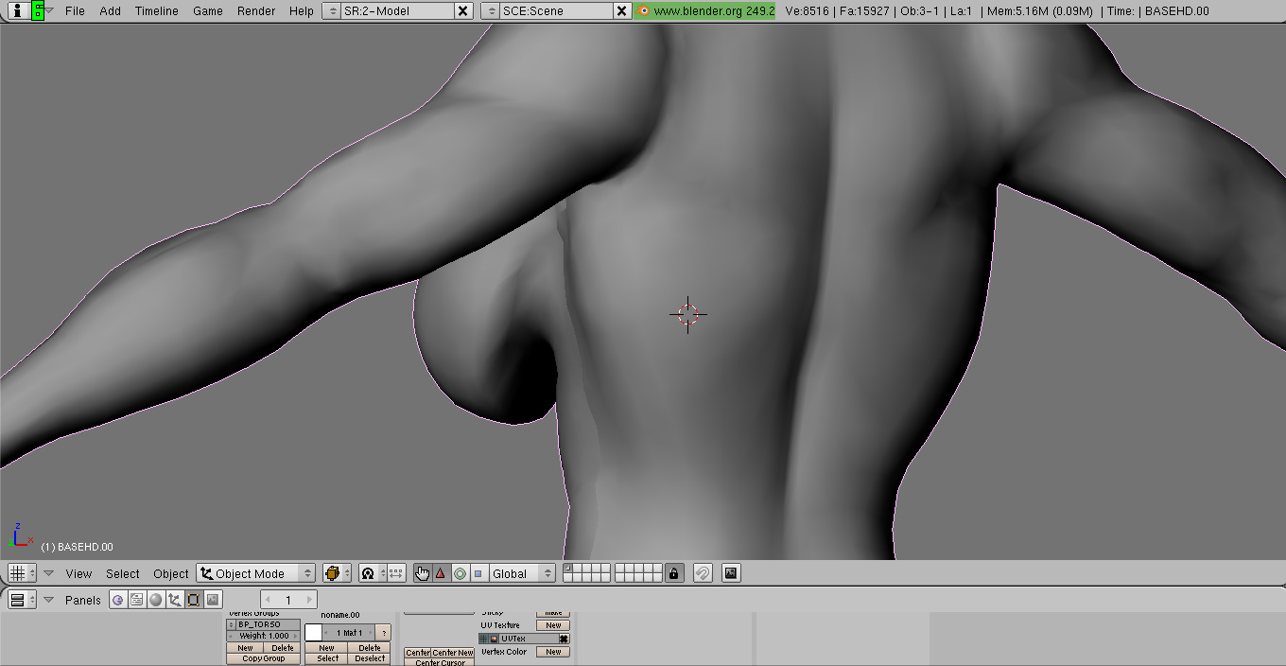This screenshot has height=666, width=1286.
Task: Delete the SR:2-Model screen with X
Action: pos(462,11)
